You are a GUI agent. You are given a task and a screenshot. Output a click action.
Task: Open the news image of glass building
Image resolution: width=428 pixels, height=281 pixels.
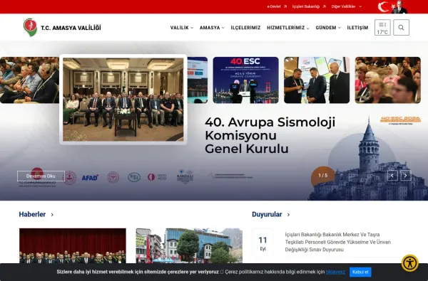click(189, 245)
